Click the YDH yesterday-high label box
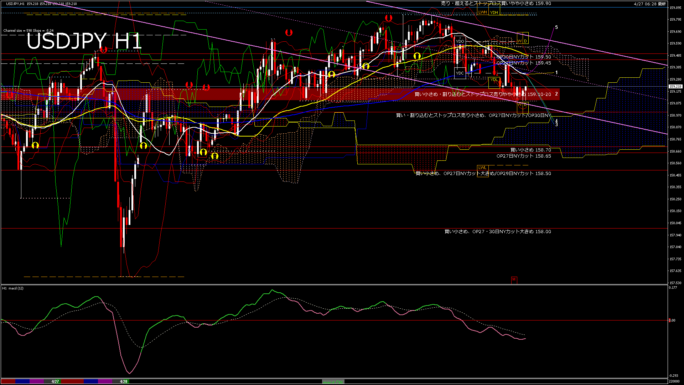This screenshot has height=385, width=684. pos(494,12)
